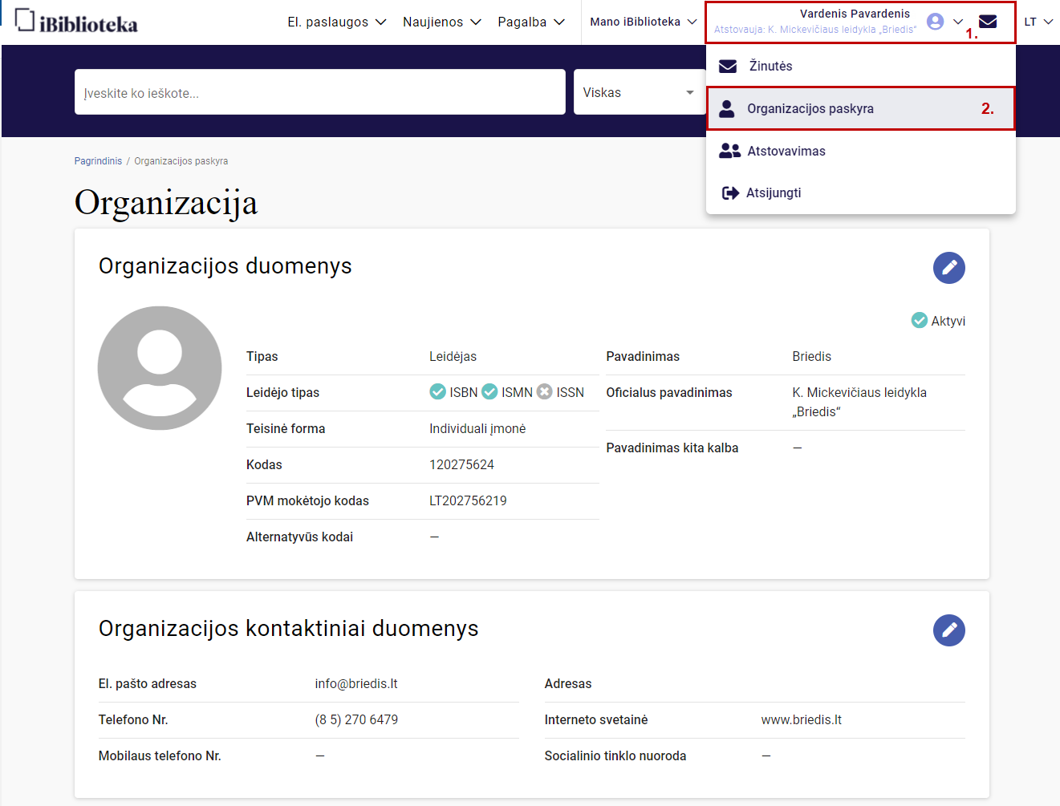
Task: Open the user avatar icon in the header
Action: coord(935,22)
